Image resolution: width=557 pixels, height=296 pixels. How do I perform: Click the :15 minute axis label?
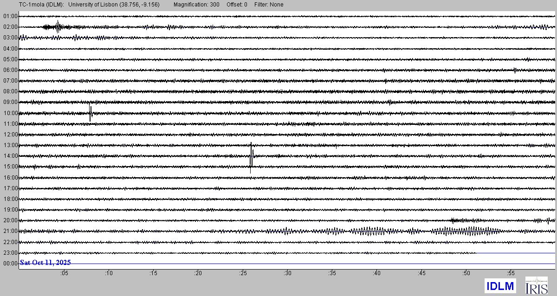pyautogui.click(x=153, y=274)
